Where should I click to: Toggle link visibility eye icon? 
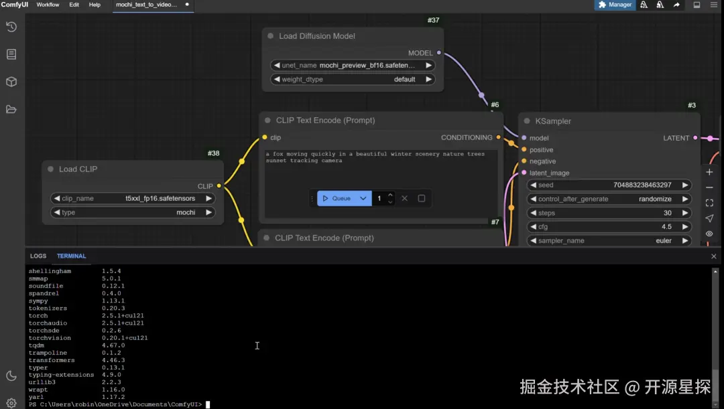coord(710,234)
